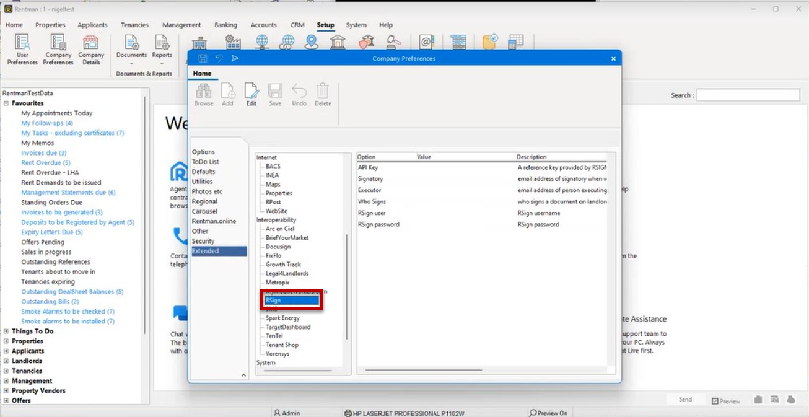
Task: Expand the Things To Do tree node
Action: [x=6, y=331]
